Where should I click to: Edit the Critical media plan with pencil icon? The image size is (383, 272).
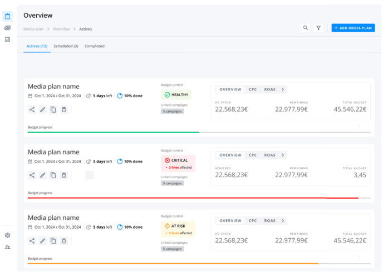tap(42, 175)
